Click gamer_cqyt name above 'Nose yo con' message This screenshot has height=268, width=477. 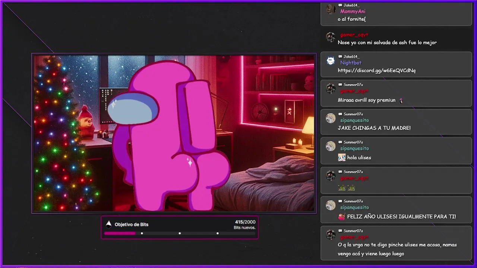pyautogui.click(x=354, y=35)
